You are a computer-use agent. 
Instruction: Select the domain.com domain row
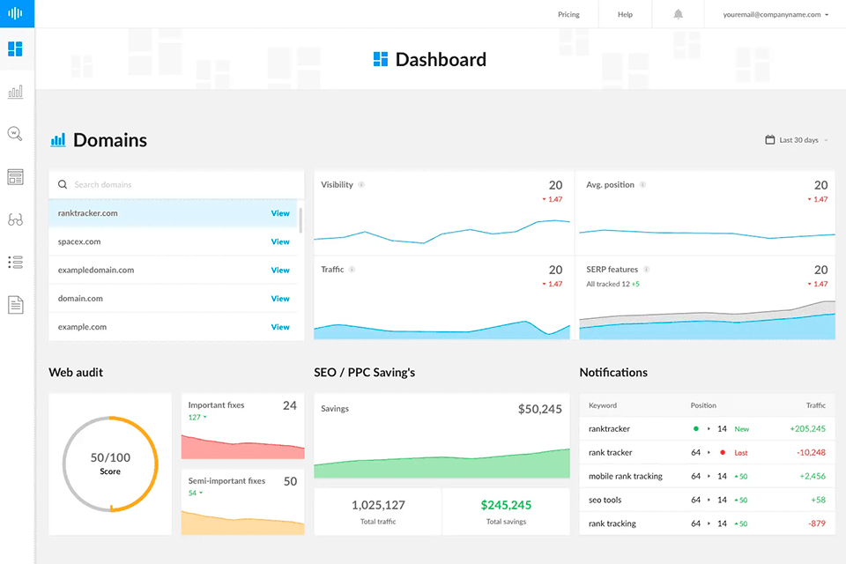(173, 299)
